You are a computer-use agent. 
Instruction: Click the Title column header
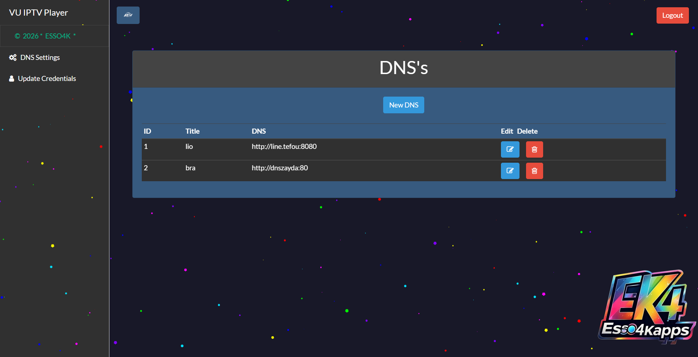tap(192, 131)
